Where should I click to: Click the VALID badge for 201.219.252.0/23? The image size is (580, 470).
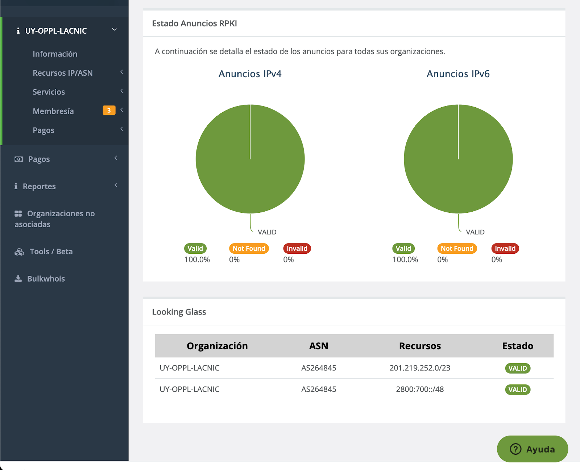[517, 368]
